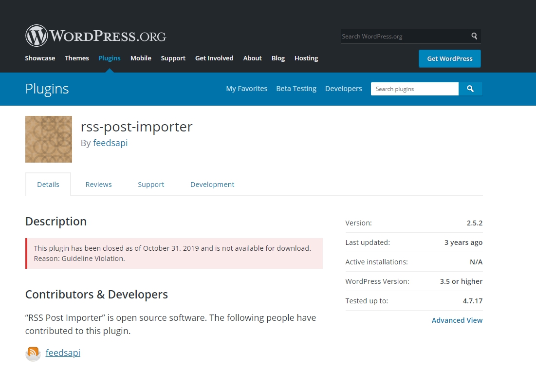
Task: Type in the Search WordPress.org field
Action: click(x=404, y=36)
